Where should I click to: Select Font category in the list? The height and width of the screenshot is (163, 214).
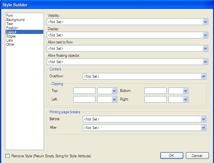pos(9,16)
